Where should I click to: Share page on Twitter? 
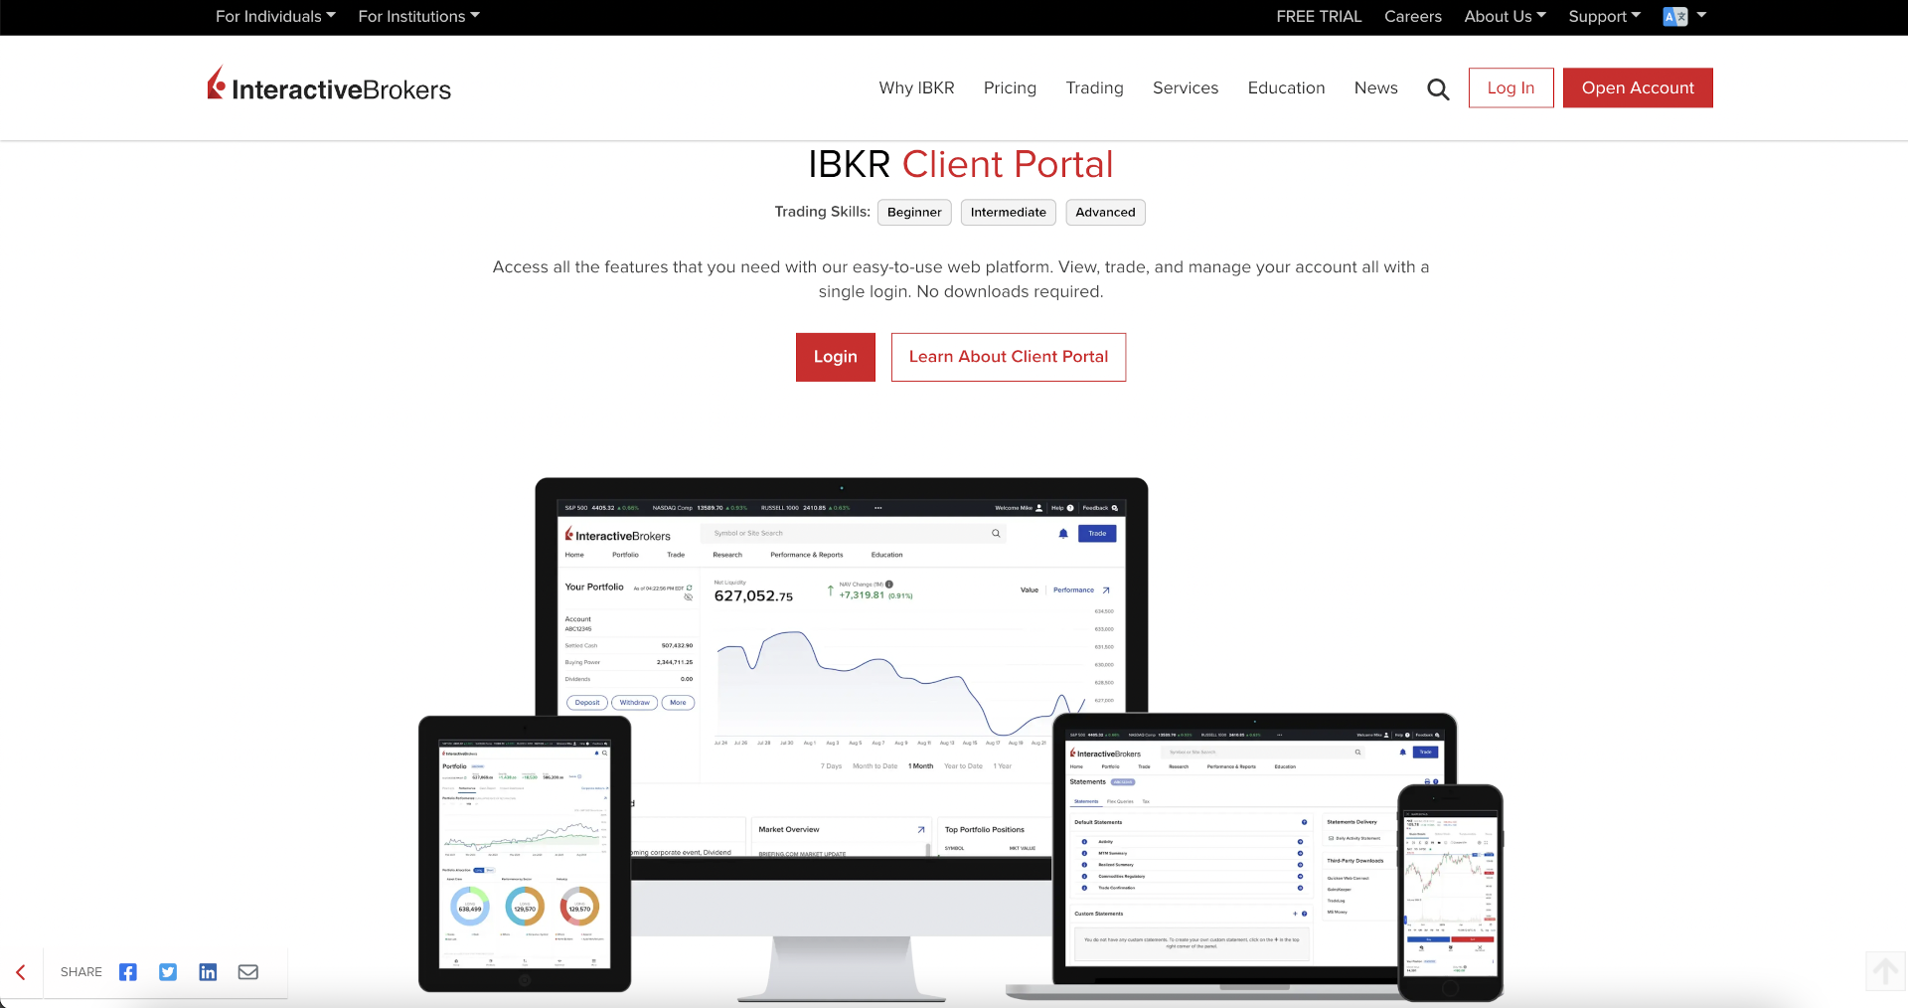(168, 972)
